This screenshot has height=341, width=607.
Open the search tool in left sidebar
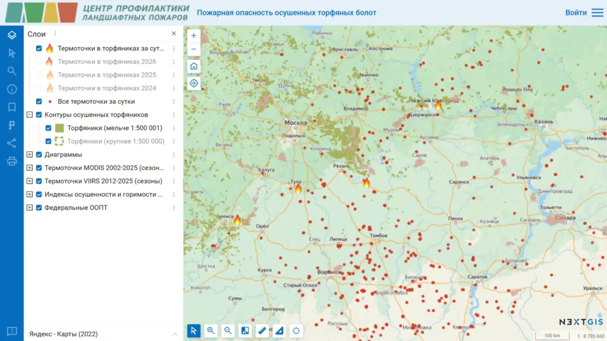[x=12, y=71]
